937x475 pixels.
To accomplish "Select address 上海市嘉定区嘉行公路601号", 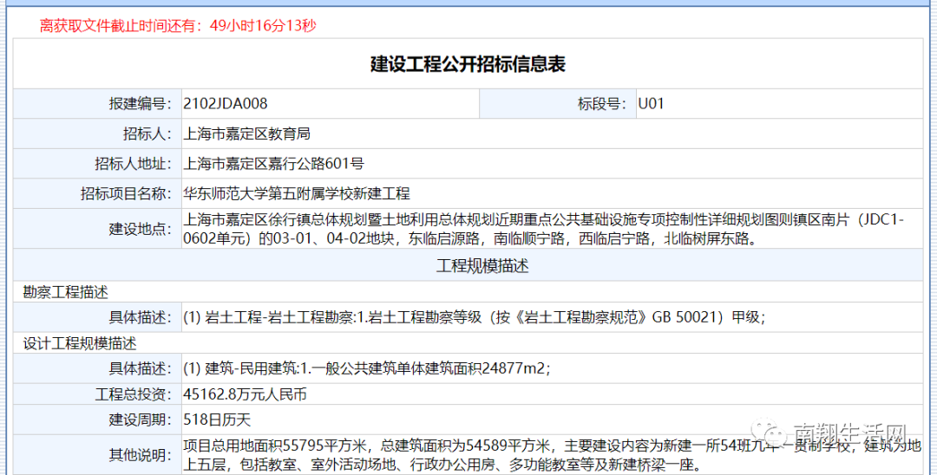I will [x=273, y=164].
